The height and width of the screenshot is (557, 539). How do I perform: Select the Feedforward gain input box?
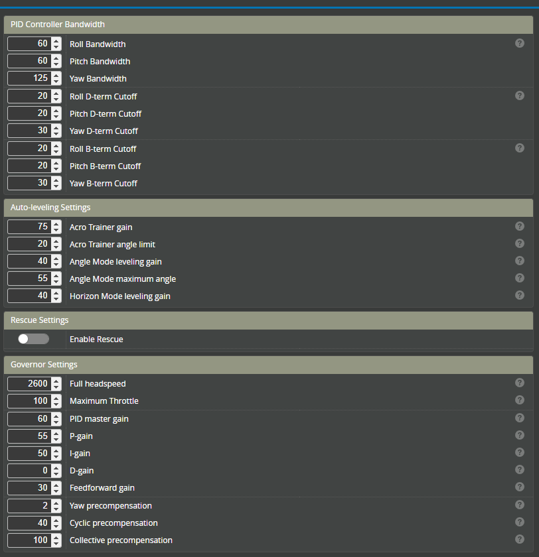(x=29, y=487)
